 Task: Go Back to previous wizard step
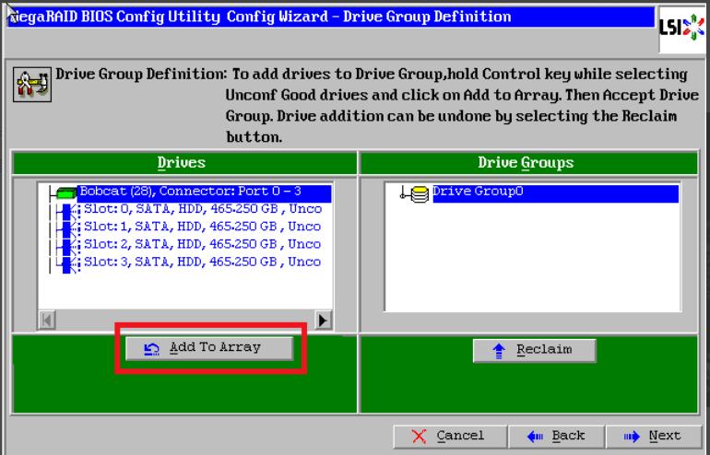point(557,436)
